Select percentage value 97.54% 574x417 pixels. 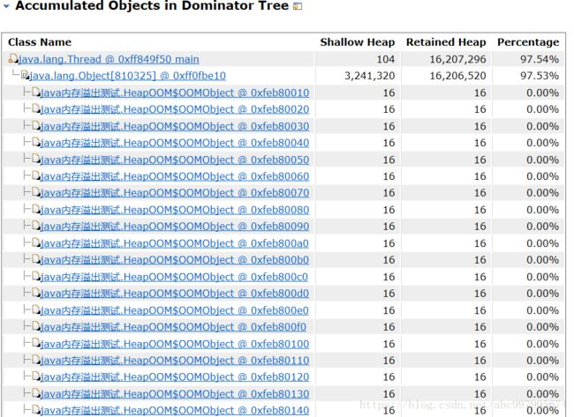540,59
